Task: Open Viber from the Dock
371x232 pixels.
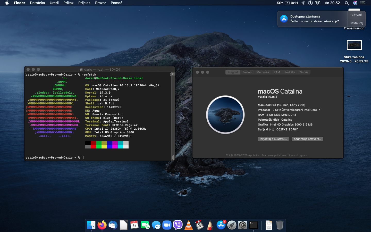Action: pos(178,225)
